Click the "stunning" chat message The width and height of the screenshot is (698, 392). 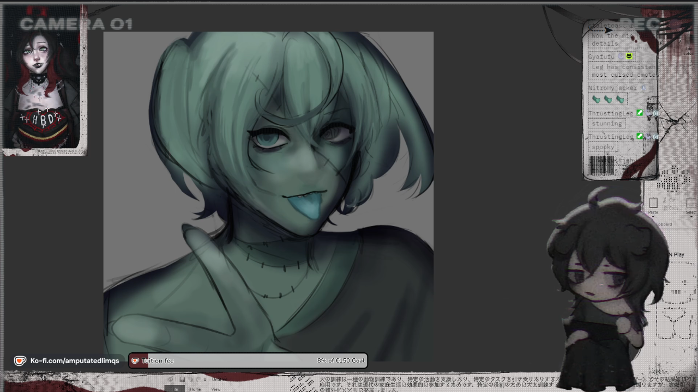(x=606, y=124)
